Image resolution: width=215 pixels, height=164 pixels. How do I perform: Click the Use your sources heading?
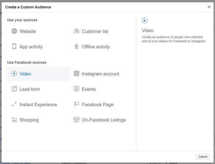22,20
